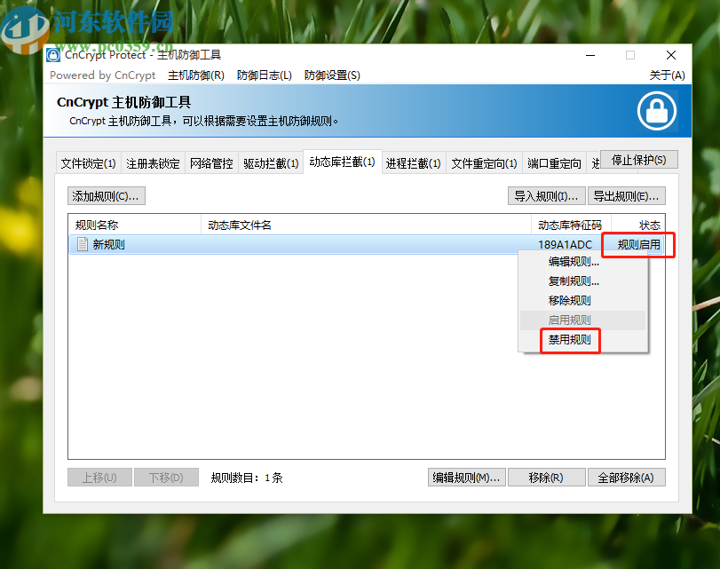Image resolution: width=720 pixels, height=569 pixels.
Task: Click the 编辑规则(M)... button
Action: point(466,478)
